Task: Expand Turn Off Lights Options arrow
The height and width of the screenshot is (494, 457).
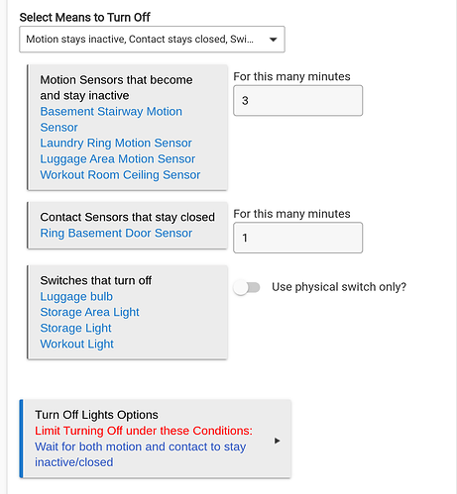Action: click(x=278, y=441)
